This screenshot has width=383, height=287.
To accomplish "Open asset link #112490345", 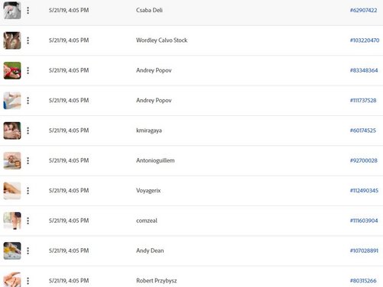I will coord(364,191).
